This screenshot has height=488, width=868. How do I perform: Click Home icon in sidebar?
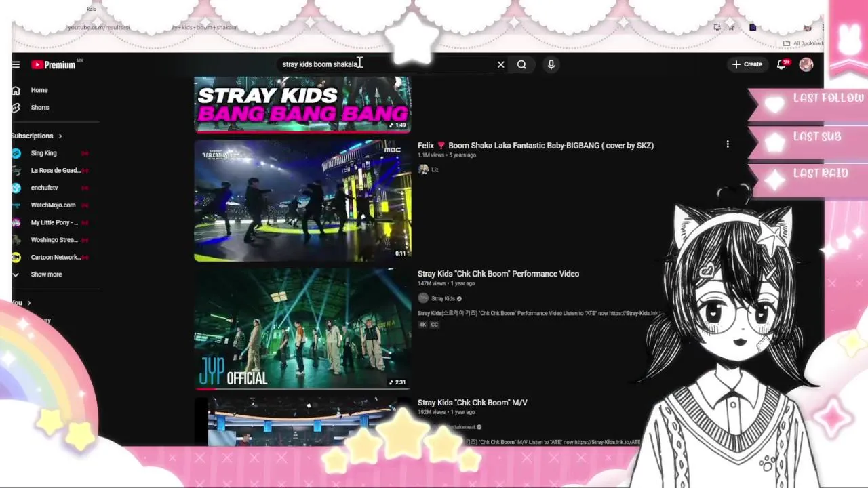tap(16, 90)
